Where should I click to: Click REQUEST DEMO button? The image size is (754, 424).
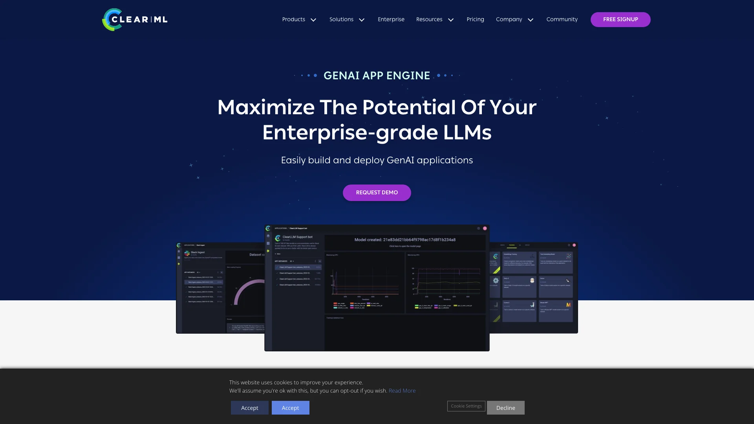(377, 193)
